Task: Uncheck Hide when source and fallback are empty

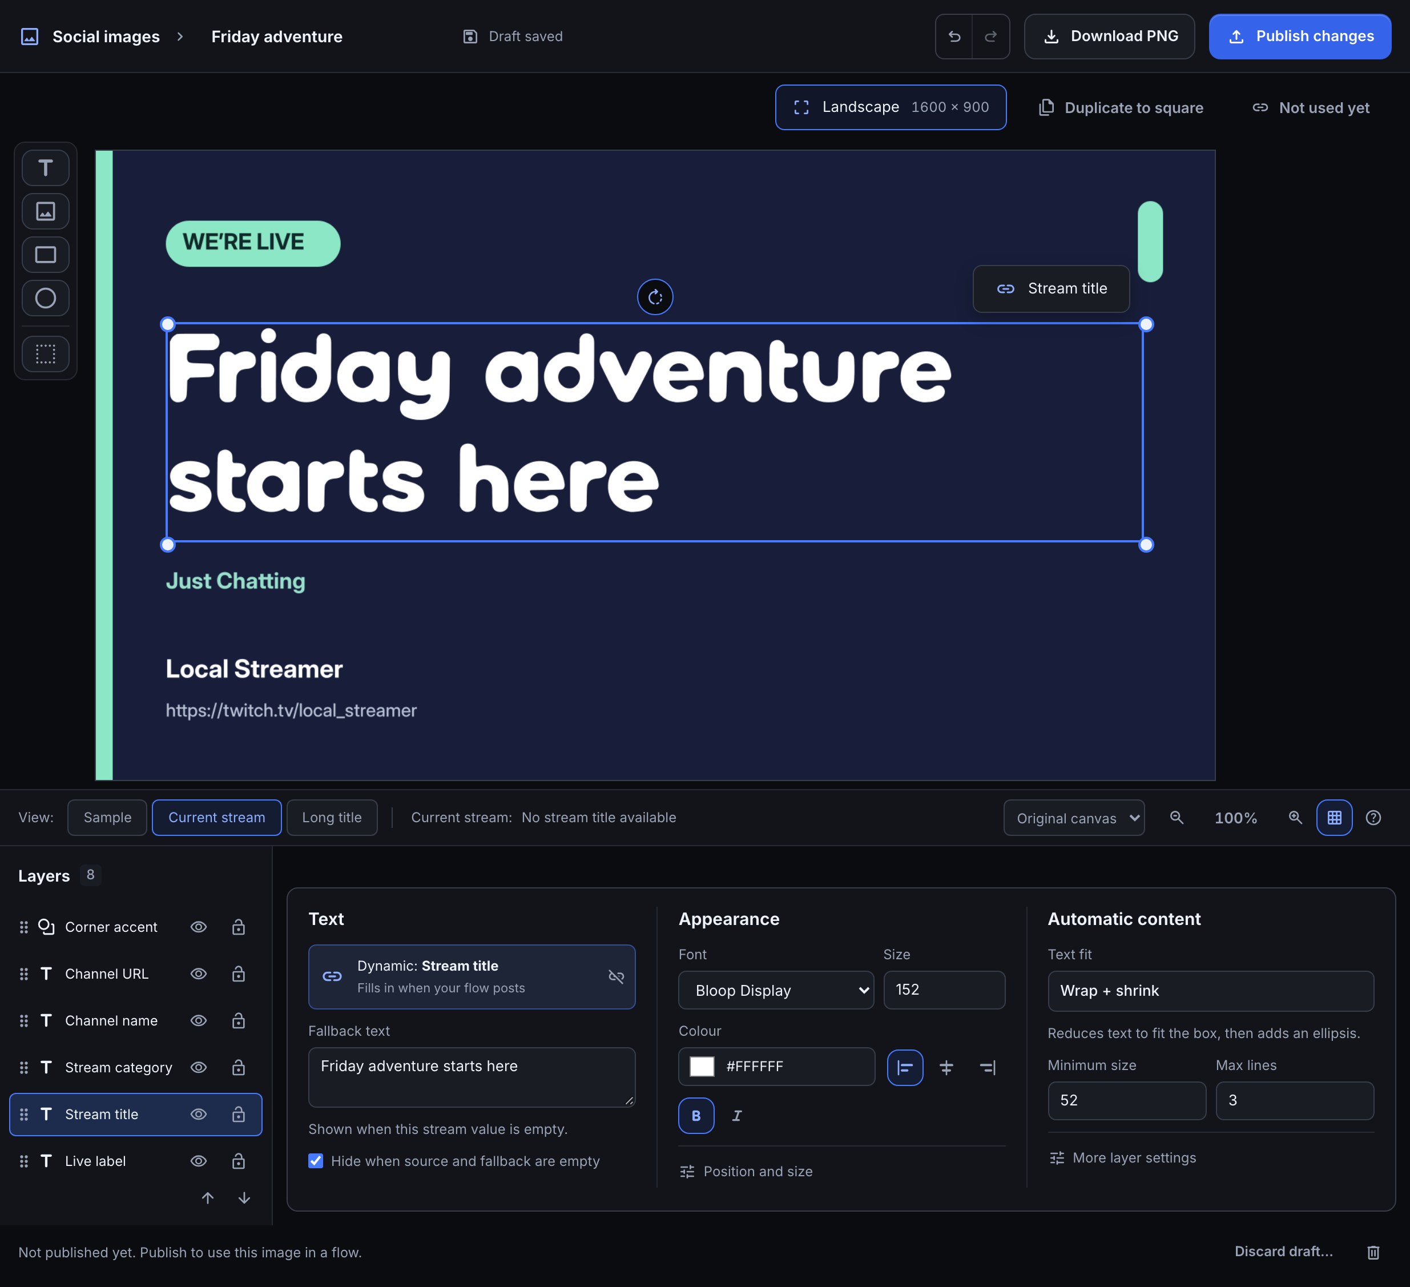Action: [x=316, y=1161]
